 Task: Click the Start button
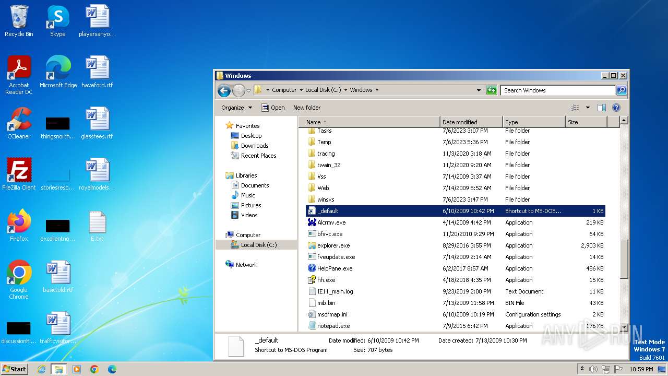(x=14, y=369)
